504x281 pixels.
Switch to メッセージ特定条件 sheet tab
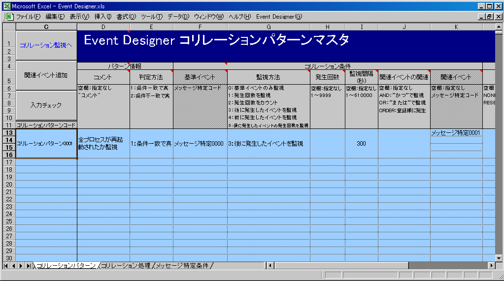pyautogui.click(x=182, y=266)
